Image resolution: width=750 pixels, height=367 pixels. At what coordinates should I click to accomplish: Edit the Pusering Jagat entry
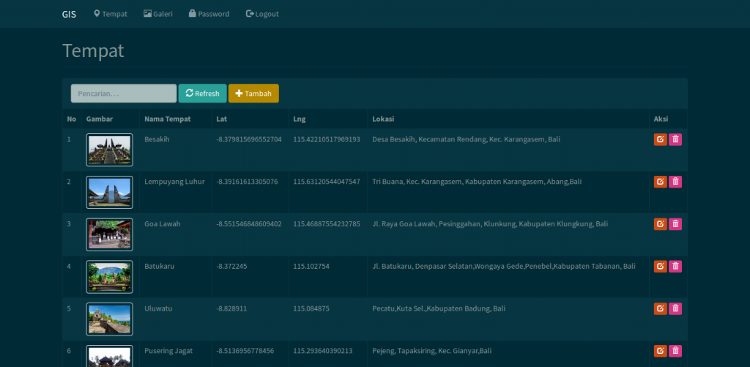coord(660,351)
